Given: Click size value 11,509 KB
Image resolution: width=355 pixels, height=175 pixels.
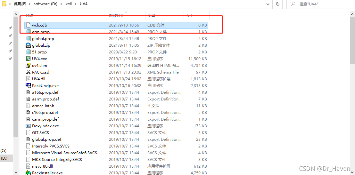Looking at the screenshot, I should pyautogui.click(x=198, y=59).
